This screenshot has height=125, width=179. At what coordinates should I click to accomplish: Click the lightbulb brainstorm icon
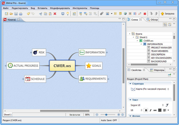click(68, 14)
